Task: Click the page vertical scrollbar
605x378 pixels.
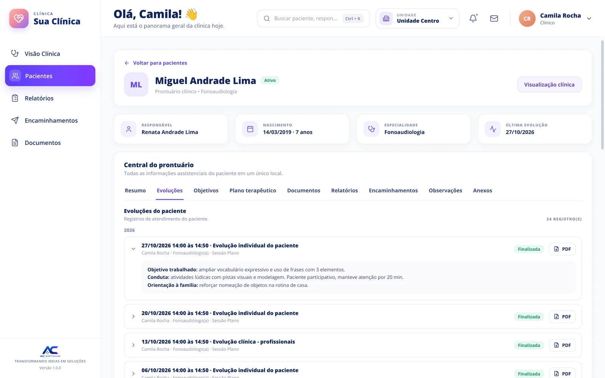Action: click(x=602, y=94)
